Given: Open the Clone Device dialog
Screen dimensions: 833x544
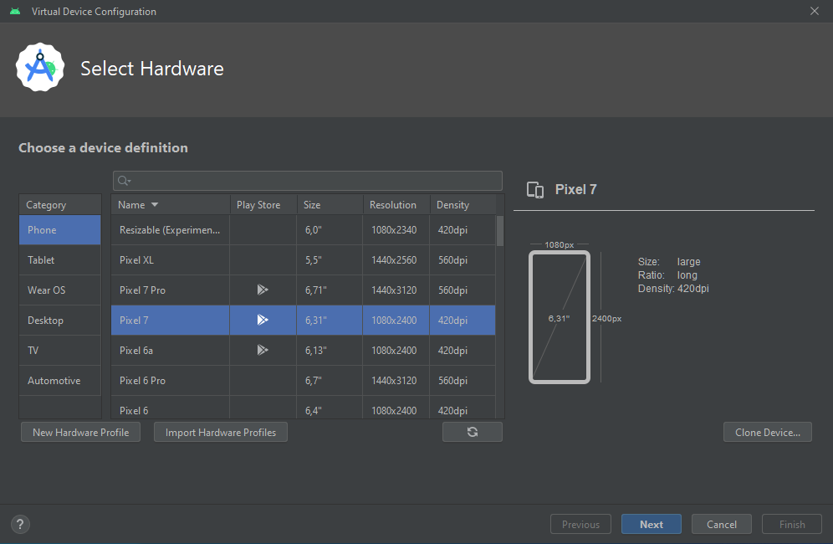Looking at the screenshot, I should pos(767,431).
